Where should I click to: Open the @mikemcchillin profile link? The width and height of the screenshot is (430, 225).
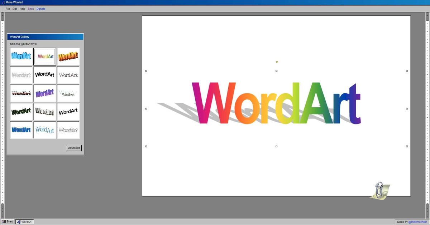pos(417,222)
